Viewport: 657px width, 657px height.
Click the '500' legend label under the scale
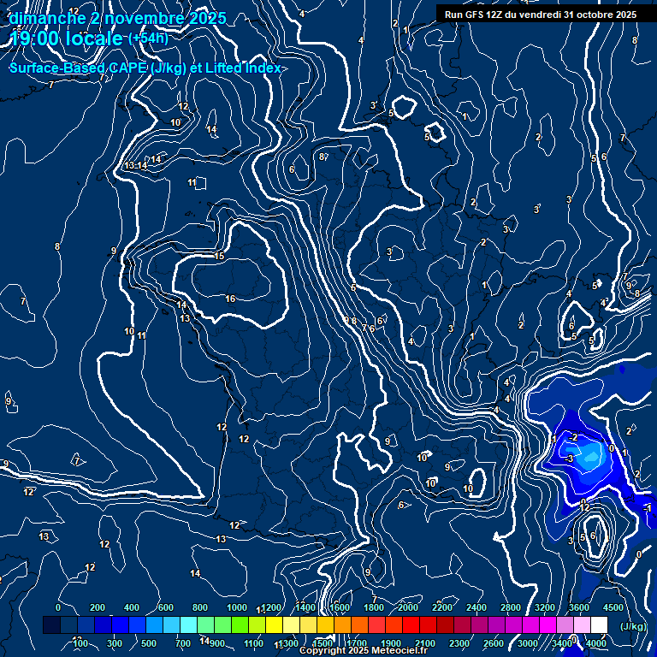(x=149, y=643)
